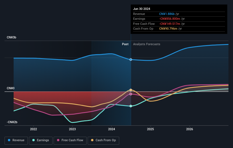
Task: Click the -CN¥856.800m earnings value
Action: pos(169,19)
